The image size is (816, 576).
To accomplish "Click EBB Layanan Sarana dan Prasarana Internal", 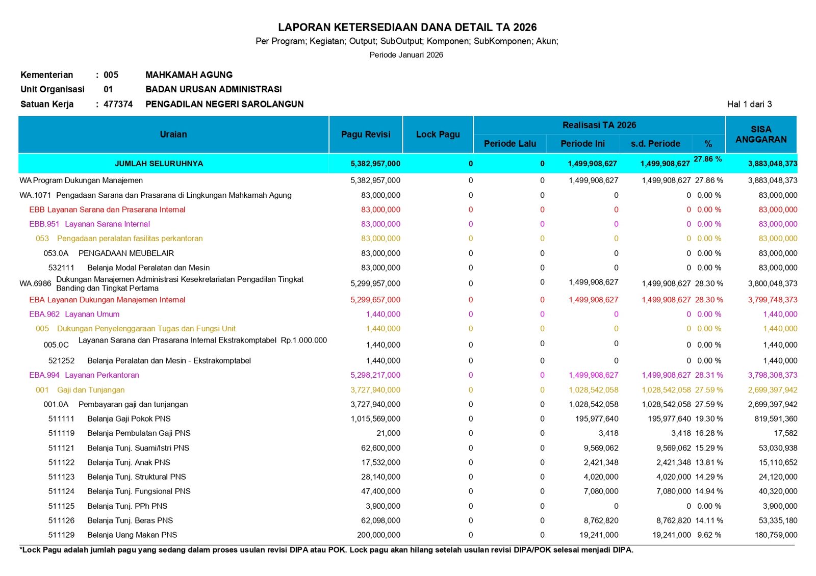I will pyautogui.click(x=107, y=210).
